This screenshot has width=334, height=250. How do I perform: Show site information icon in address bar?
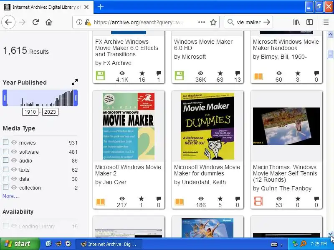point(79,22)
